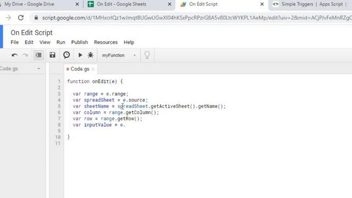Save the script with floppy disk icon
Viewport: 352px width, 198px height.
(52, 55)
